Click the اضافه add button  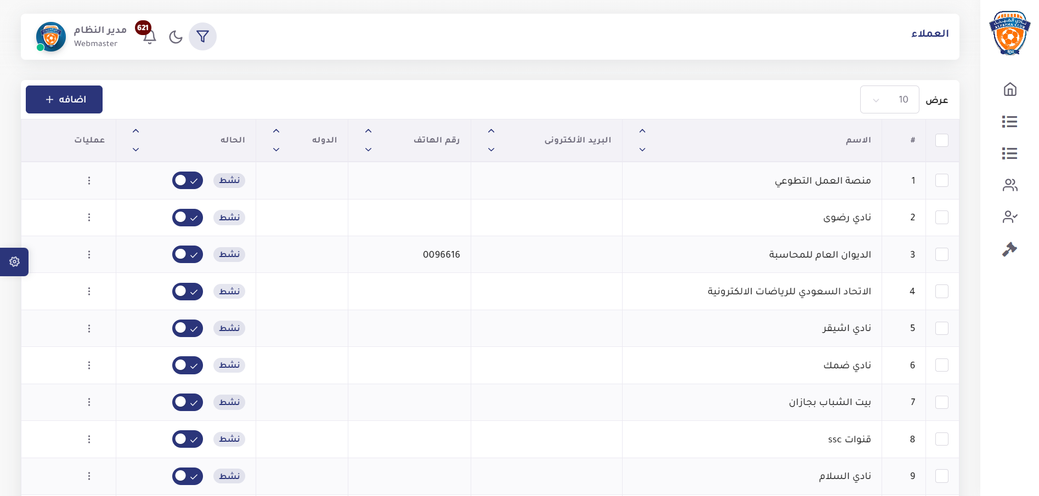pos(64,99)
